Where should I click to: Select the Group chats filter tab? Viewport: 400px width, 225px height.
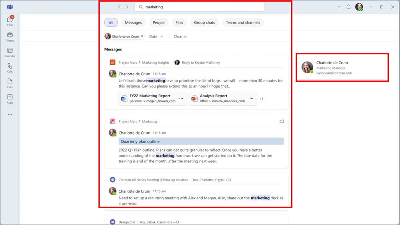[204, 22]
